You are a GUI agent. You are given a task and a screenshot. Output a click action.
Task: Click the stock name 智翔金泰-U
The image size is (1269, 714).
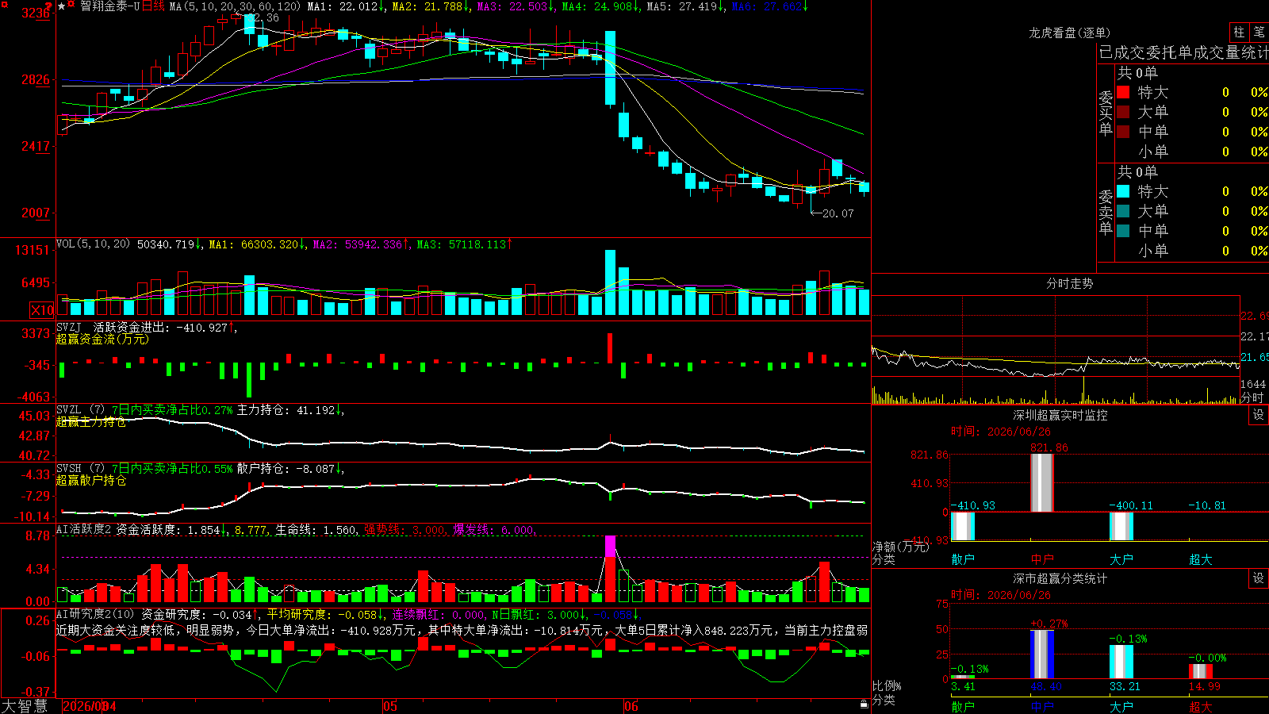point(110,6)
